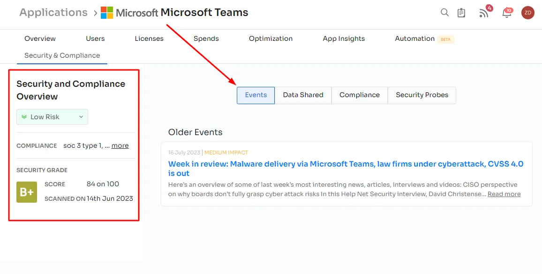Click the more link beside compliance list

(120, 145)
